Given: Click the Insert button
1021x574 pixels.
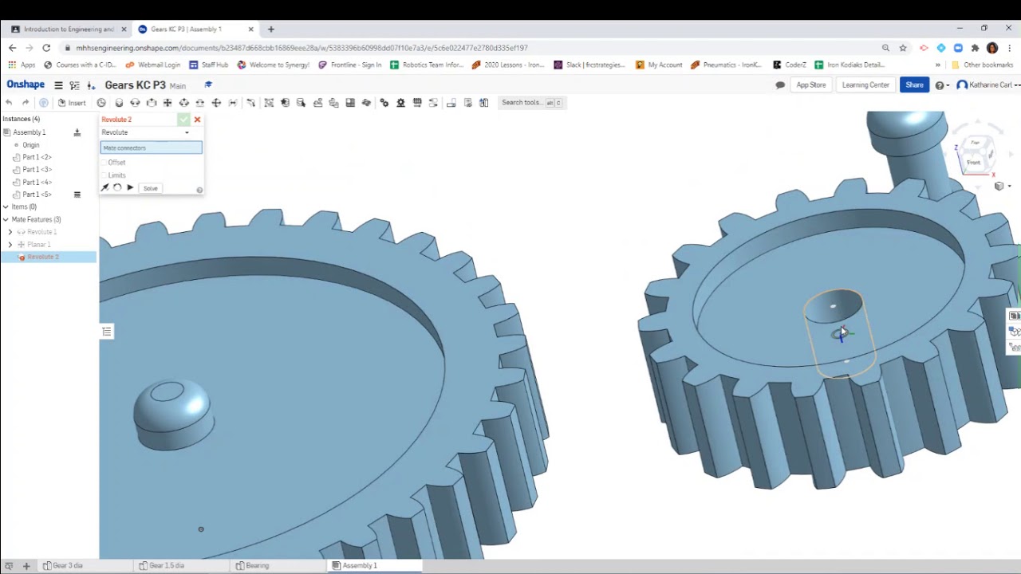Looking at the screenshot, I should click(x=72, y=103).
